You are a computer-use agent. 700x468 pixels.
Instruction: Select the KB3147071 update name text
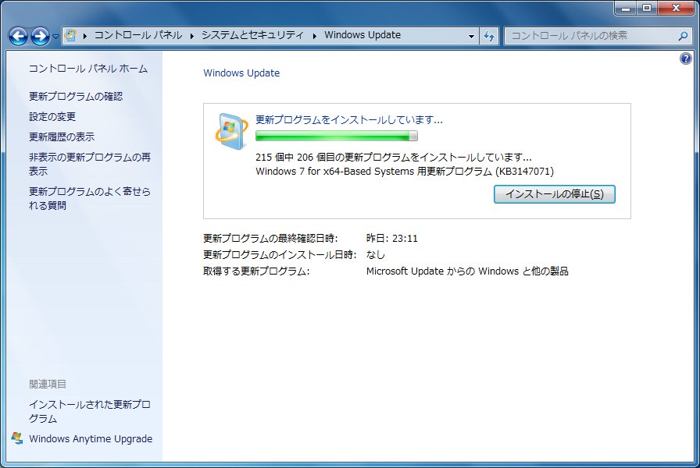click(x=405, y=172)
